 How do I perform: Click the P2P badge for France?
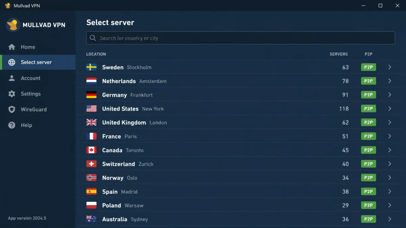click(368, 136)
